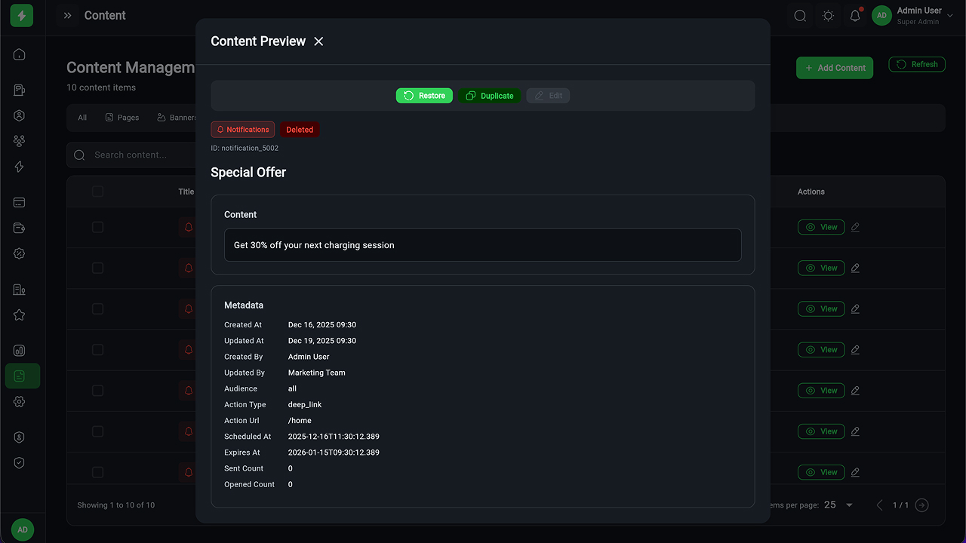
Task: Click the header search magnifier icon
Action: tap(800, 16)
